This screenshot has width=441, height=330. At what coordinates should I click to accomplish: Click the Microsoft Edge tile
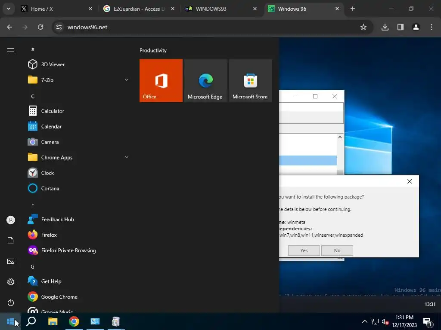point(205,80)
